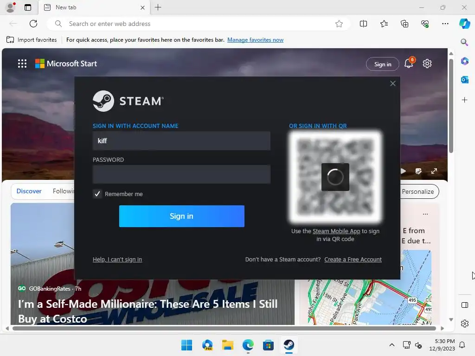Add this page to favorites star
Image resolution: width=475 pixels, height=356 pixels.
coord(339,24)
